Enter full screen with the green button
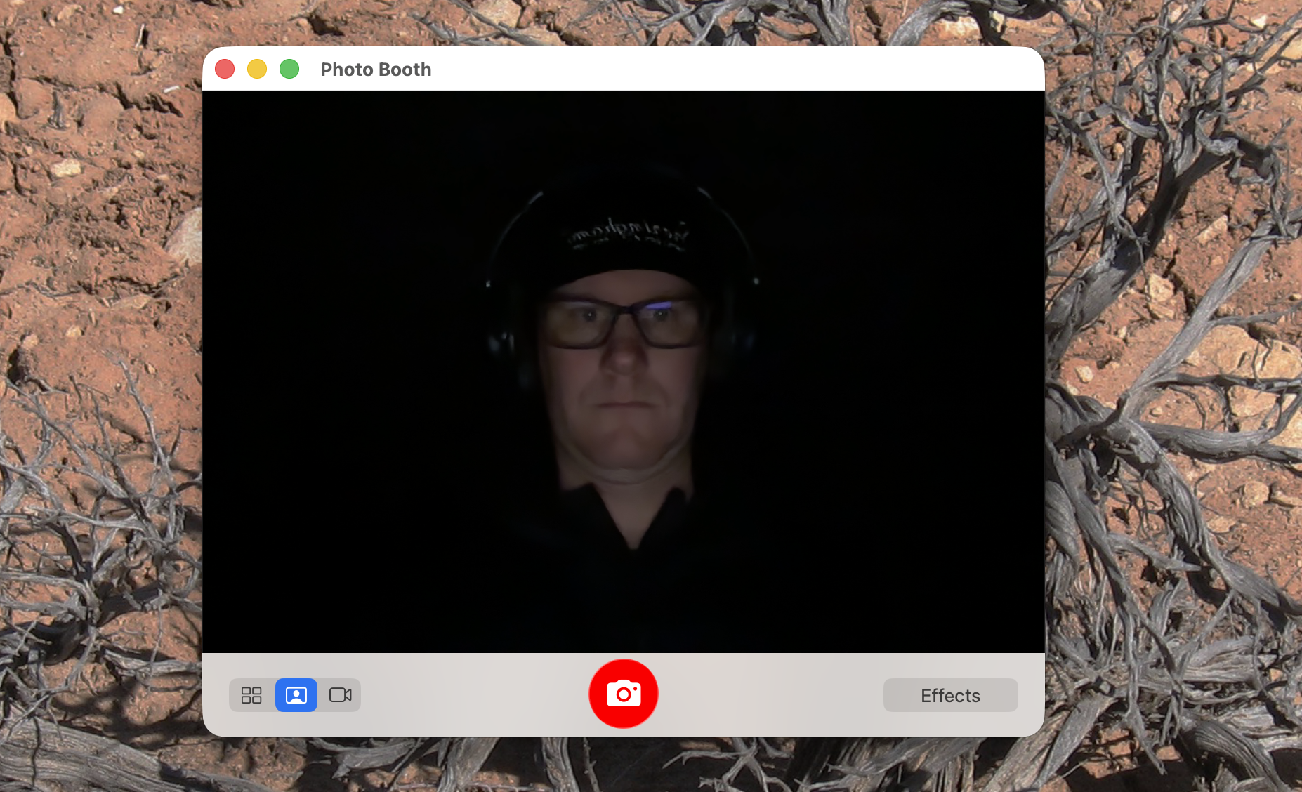1302x792 pixels. [x=289, y=69]
